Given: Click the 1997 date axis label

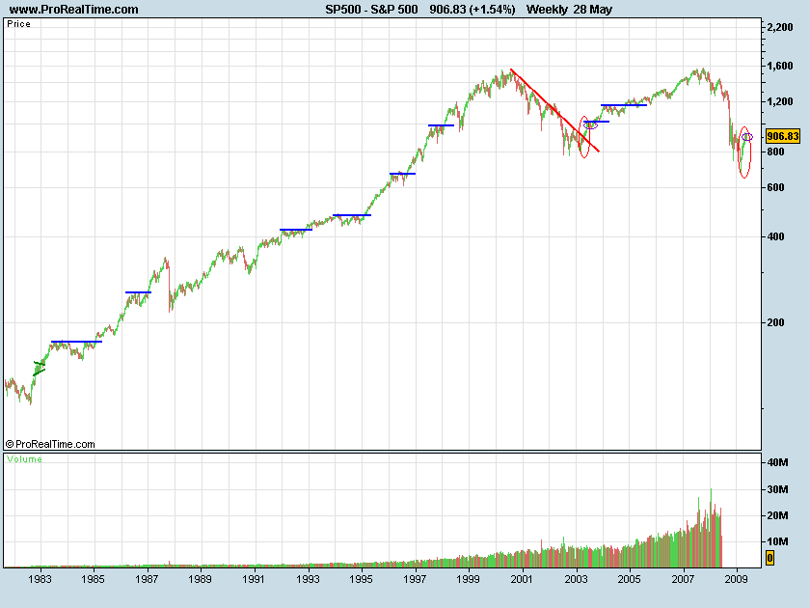Looking at the screenshot, I should click(415, 579).
